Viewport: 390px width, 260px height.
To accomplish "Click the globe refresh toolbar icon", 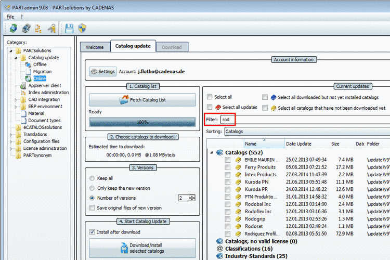I will [14, 29].
